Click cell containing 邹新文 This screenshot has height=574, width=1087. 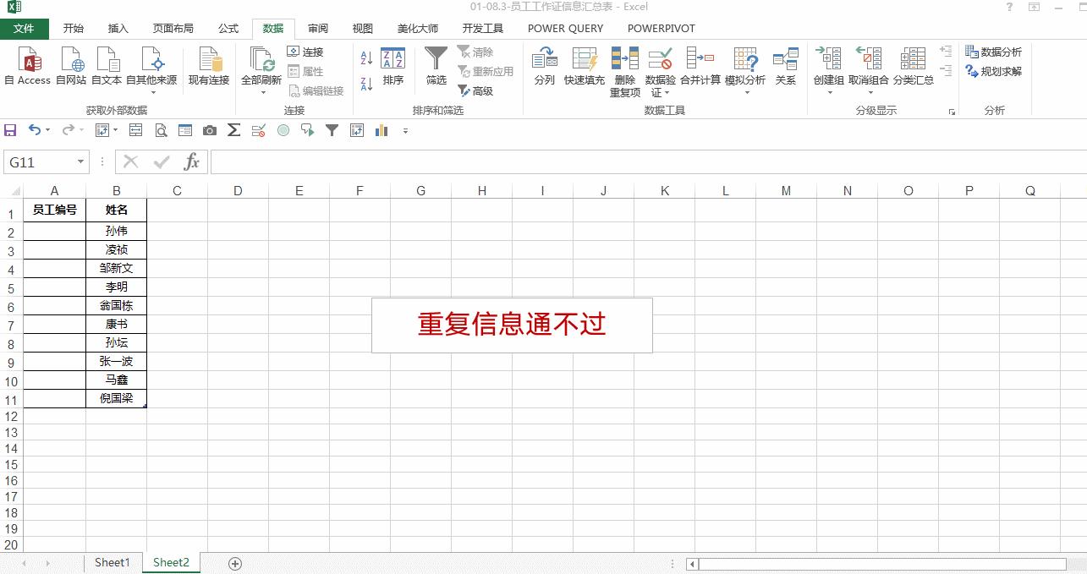click(x=117, y=269)
